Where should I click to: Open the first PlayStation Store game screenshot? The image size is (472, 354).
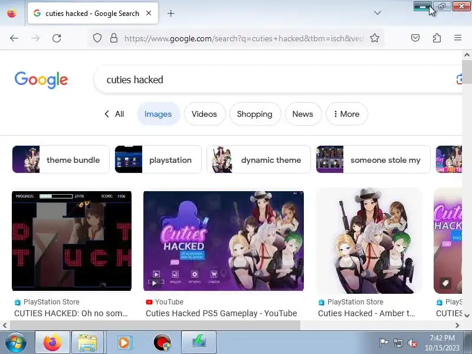[x=71, y=241]
